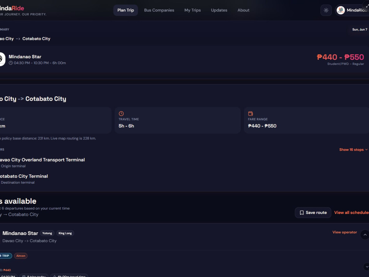Click the Travel Time clock icon
The width and height of the screenshot is (369, 277).
click(121, 114)
